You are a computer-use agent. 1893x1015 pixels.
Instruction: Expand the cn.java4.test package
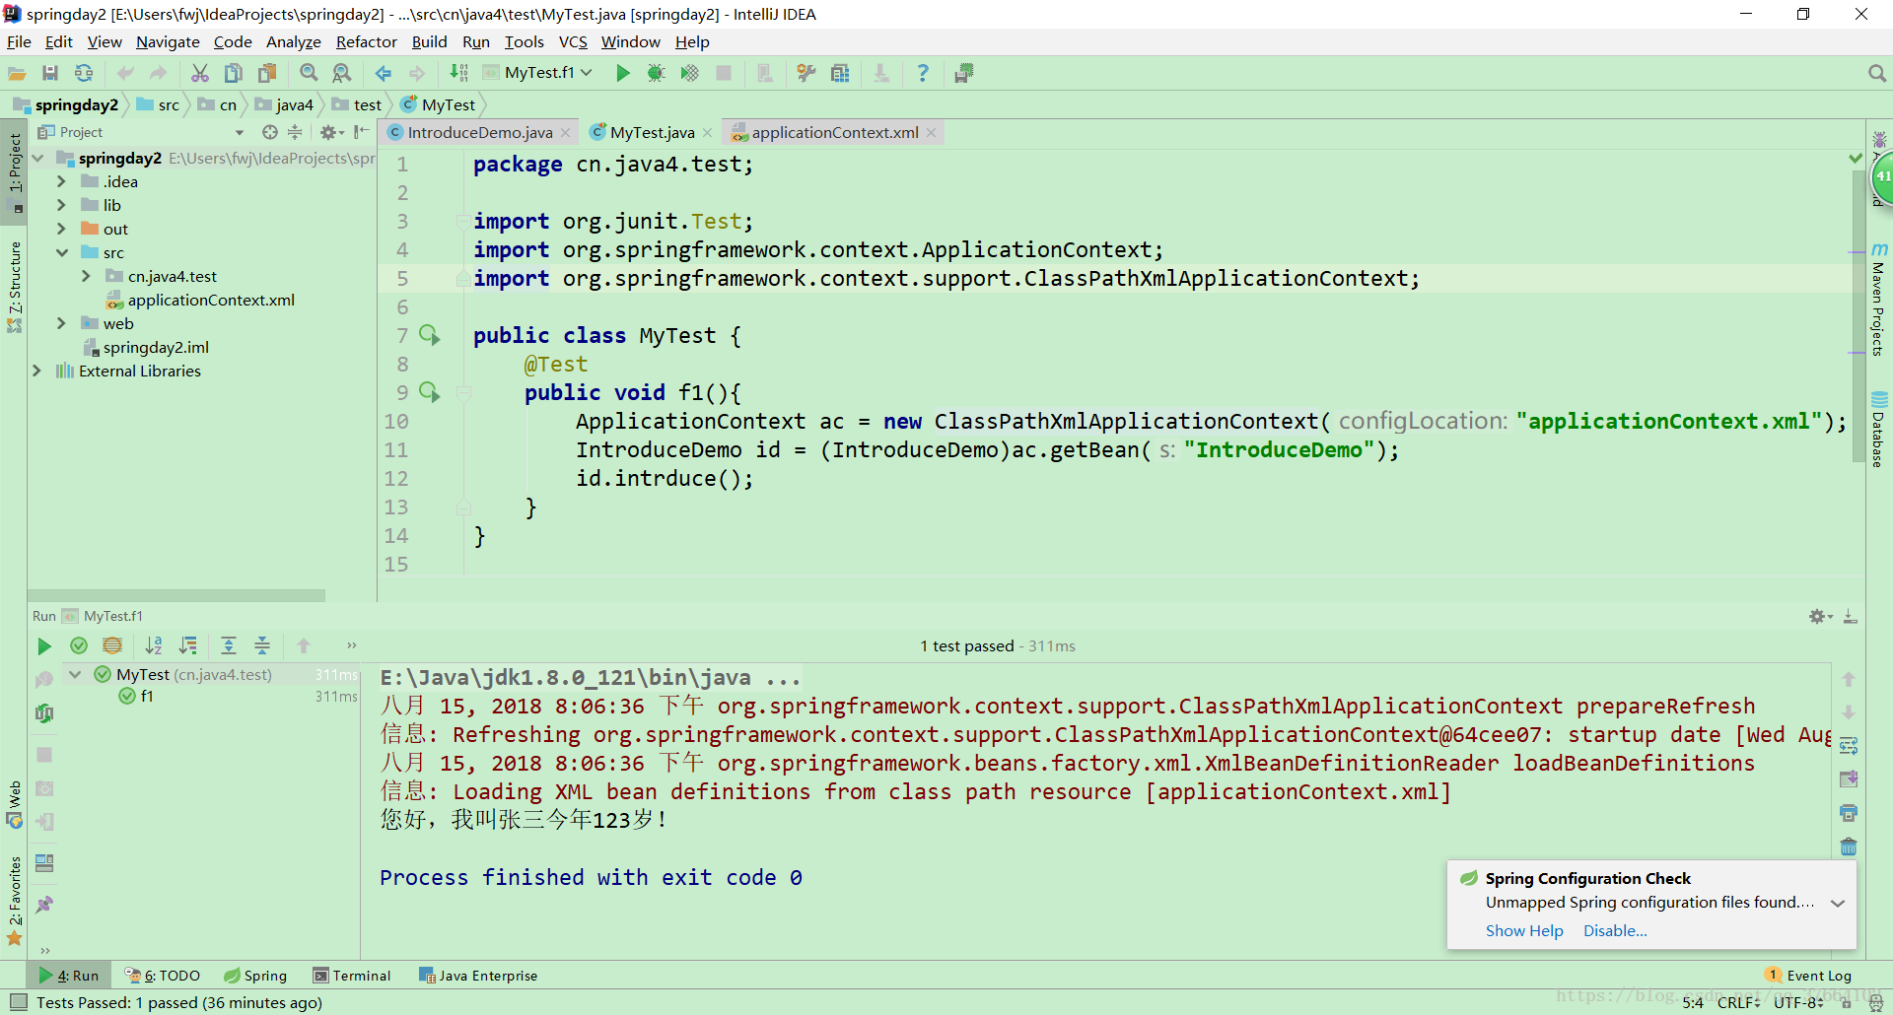[x=86, y=276]
